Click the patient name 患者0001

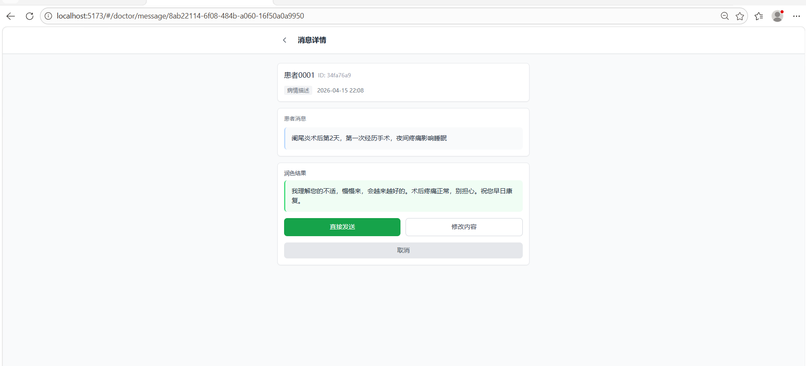(x=299, y=75)
